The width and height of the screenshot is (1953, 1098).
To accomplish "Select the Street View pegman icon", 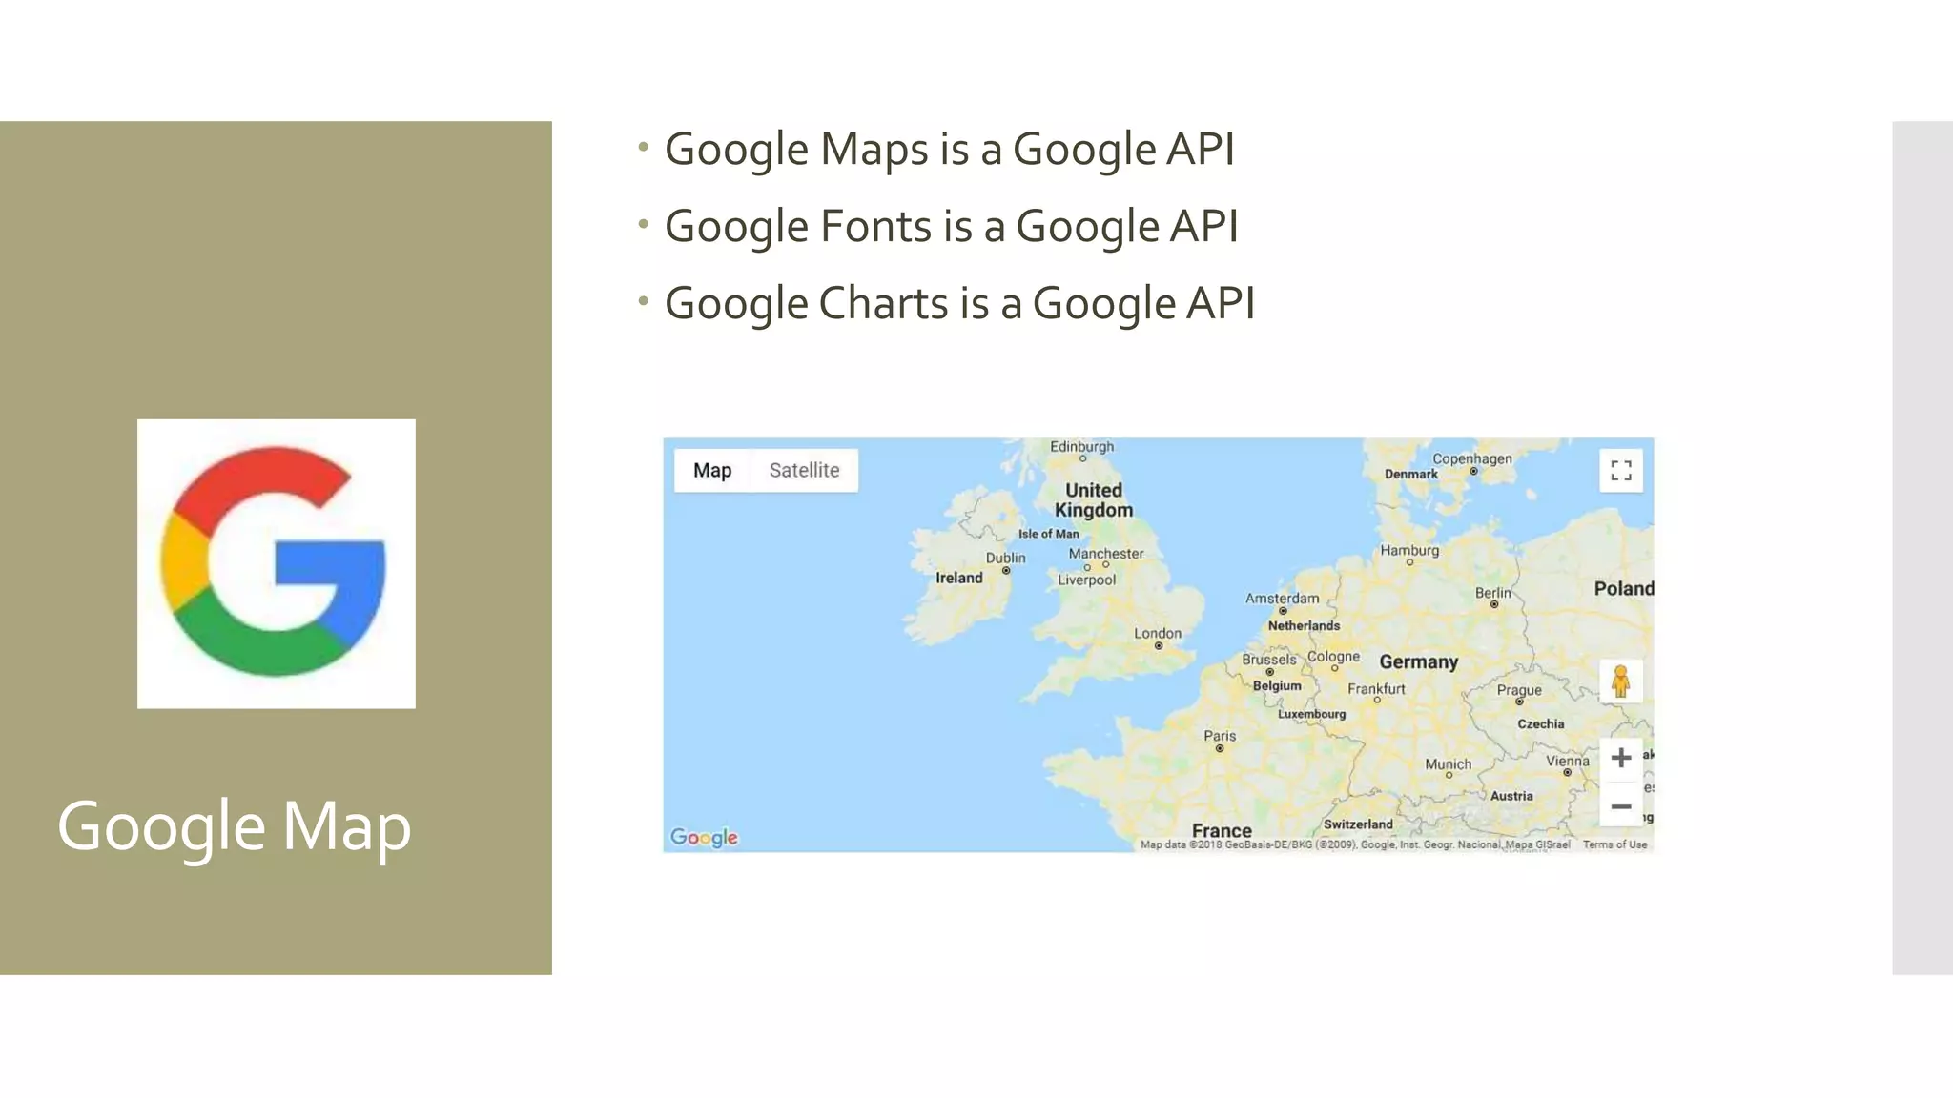I will click(1620, 681).
